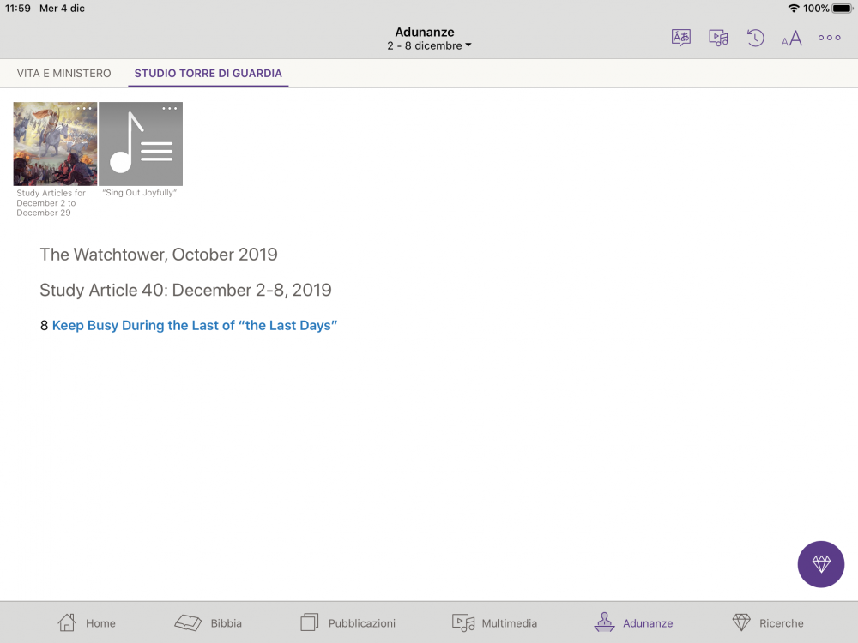Open the Ricerche section
The height and width of the screenshot is (643, 858).
point(767,623)
